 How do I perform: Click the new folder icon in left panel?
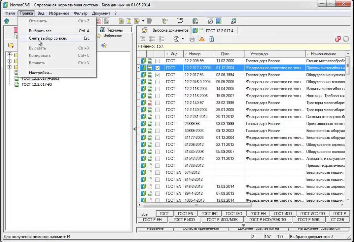[11, 45]
